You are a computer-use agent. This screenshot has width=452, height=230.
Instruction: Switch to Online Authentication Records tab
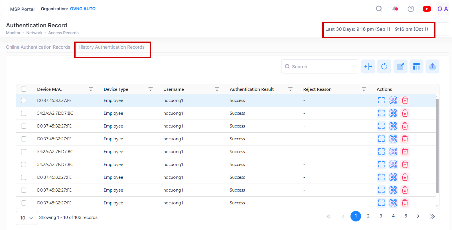click(38, 47)
